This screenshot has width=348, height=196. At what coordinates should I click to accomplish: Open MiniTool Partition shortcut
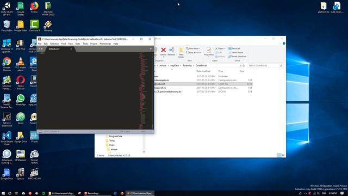click(7, 83)
